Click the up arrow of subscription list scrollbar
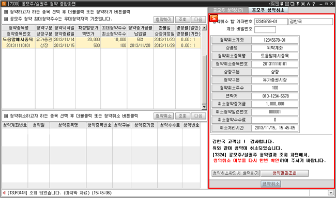 pyautogui.click(x=204, y=27)
